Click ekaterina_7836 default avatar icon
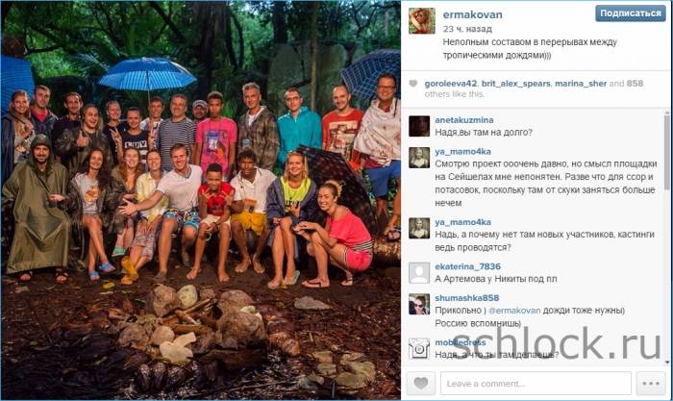Image resolution: width=673 pixels, height=401 pixels. 419,273
